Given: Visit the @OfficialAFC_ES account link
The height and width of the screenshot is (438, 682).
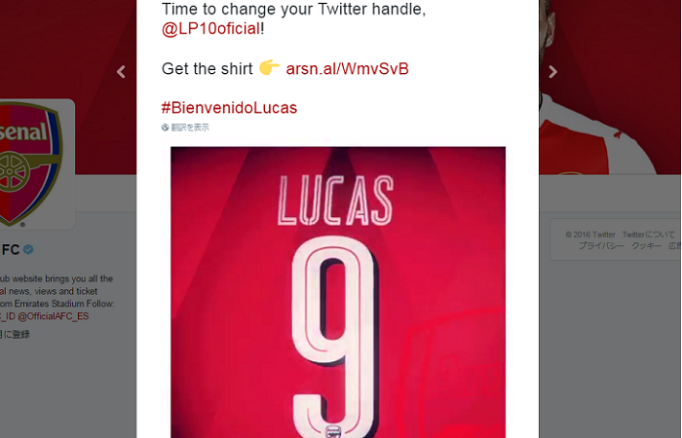Looking at the screenshot, I should [53, 316].
